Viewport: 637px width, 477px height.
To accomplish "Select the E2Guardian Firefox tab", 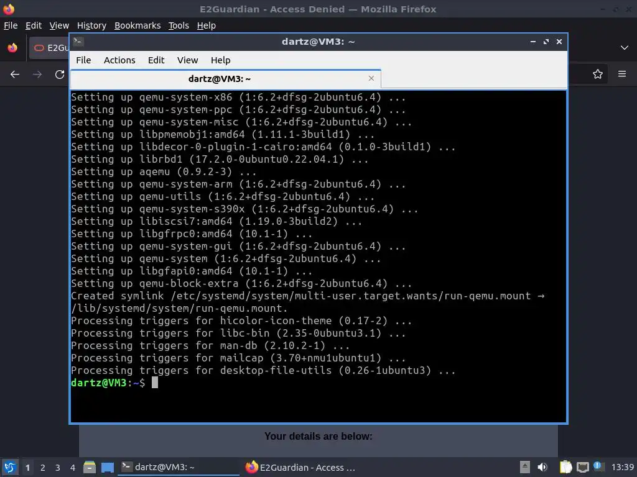I will click(50, 48).
